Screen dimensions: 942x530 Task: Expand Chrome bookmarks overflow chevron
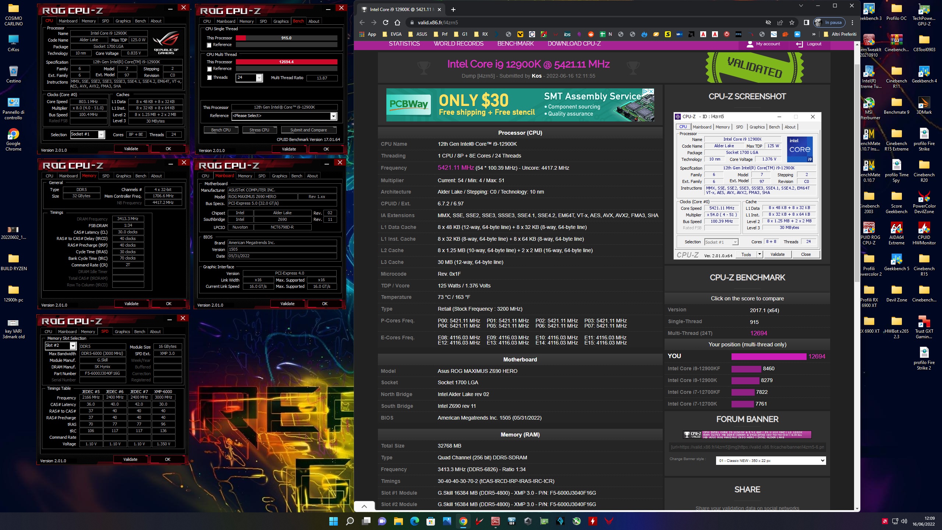(x=814, y=34)
